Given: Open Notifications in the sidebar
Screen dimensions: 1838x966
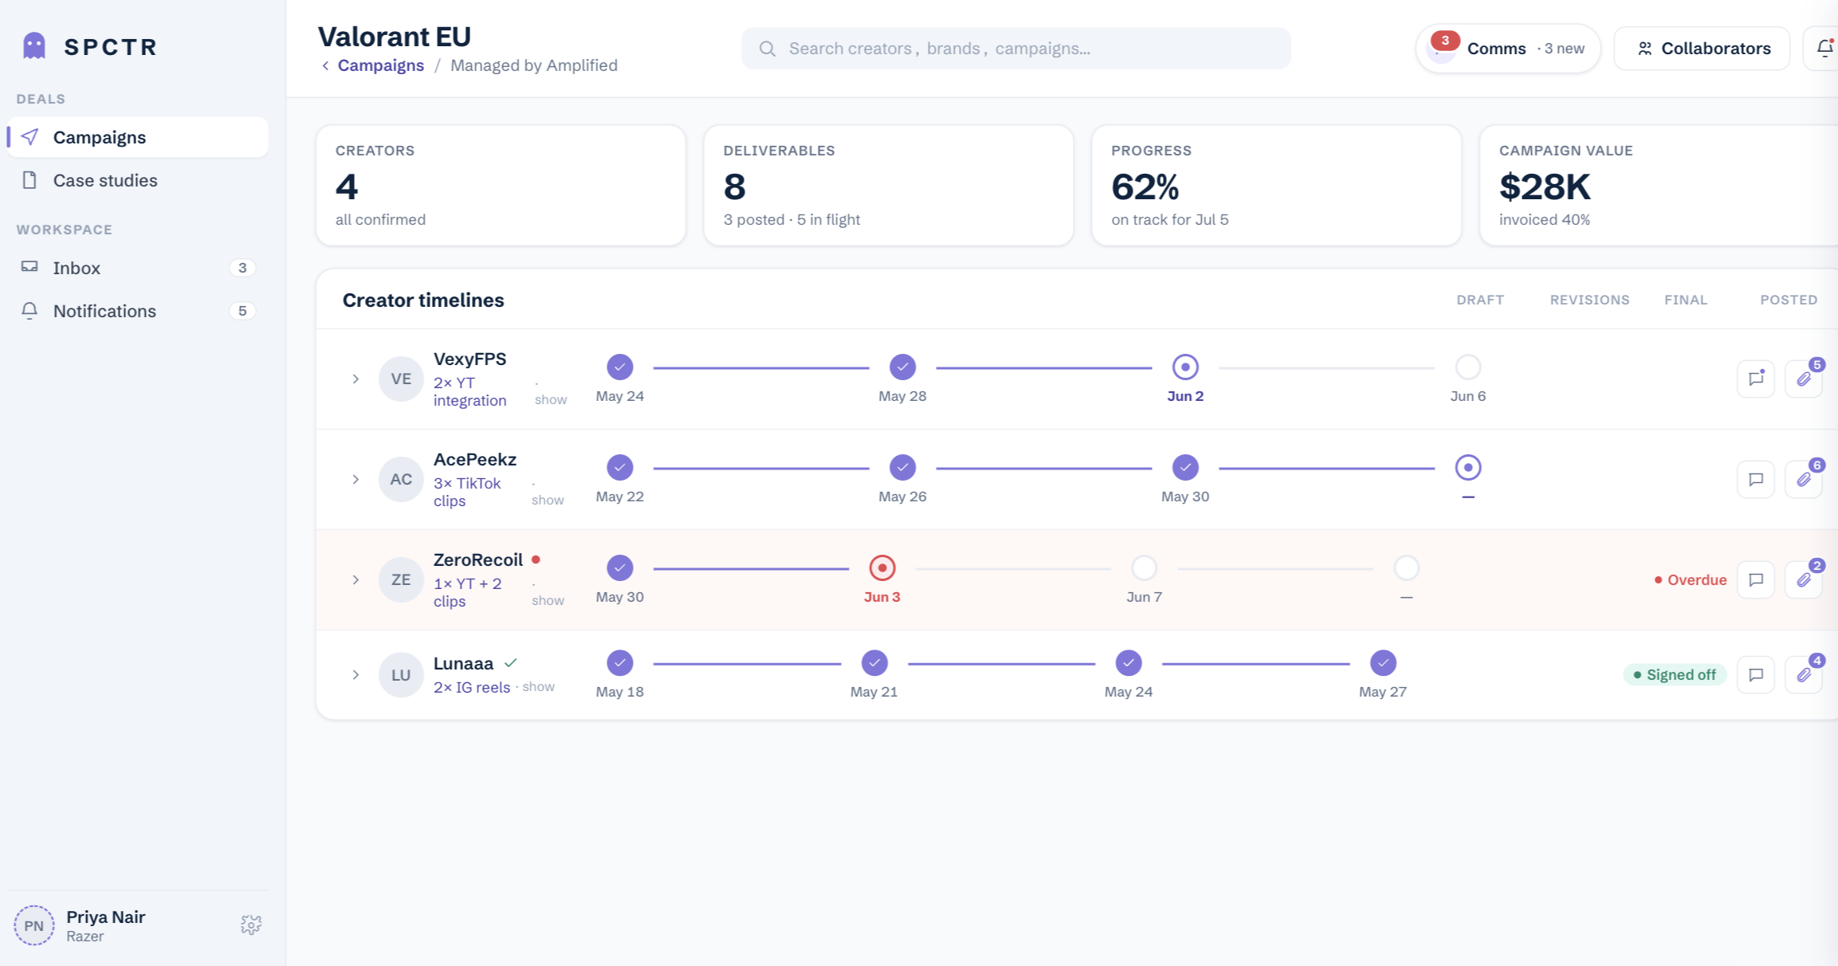Looking at the screenshot, I should [137, 311].
